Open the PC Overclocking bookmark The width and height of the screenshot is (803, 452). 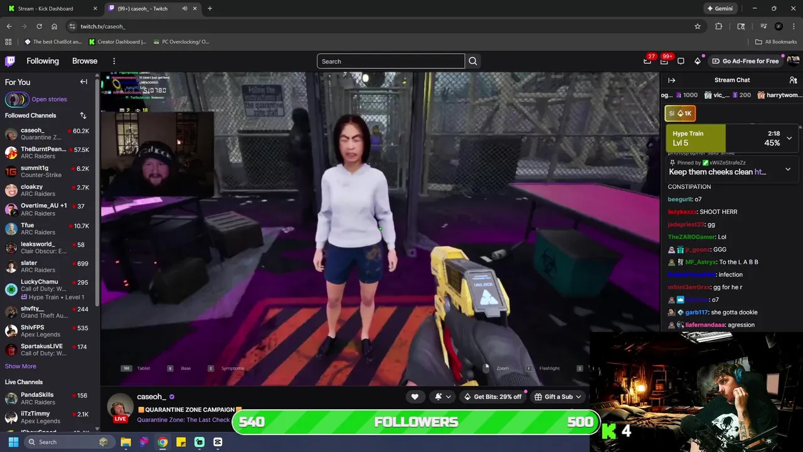coord(181,42)
